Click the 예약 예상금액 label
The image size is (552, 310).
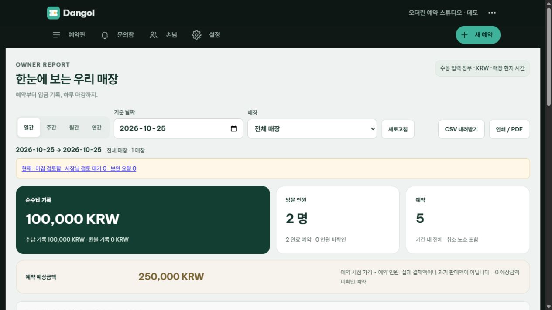pos(41,277)
